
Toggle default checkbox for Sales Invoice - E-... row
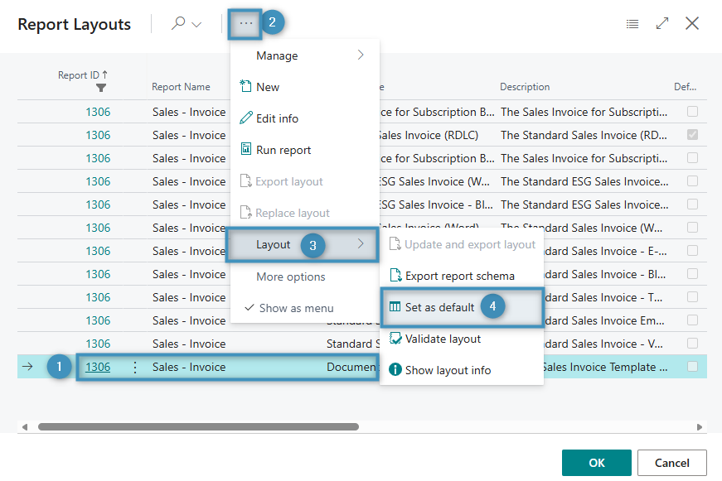point(692,251)
